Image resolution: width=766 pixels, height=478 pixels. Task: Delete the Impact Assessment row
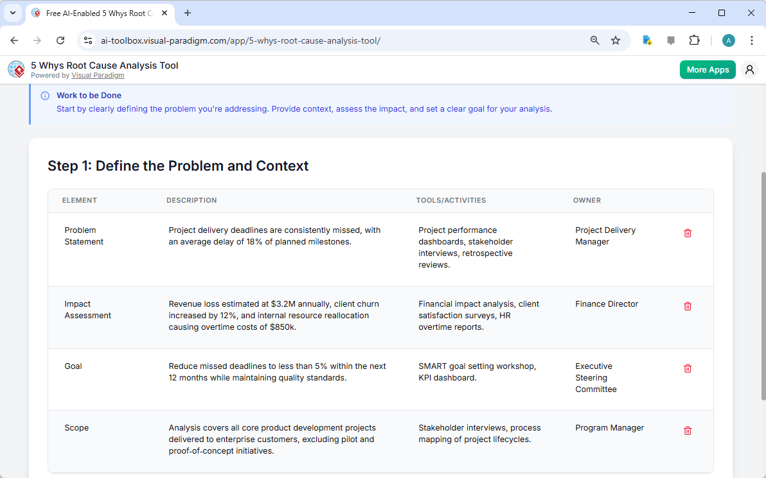pyautogui.click(x=687, y=306)
